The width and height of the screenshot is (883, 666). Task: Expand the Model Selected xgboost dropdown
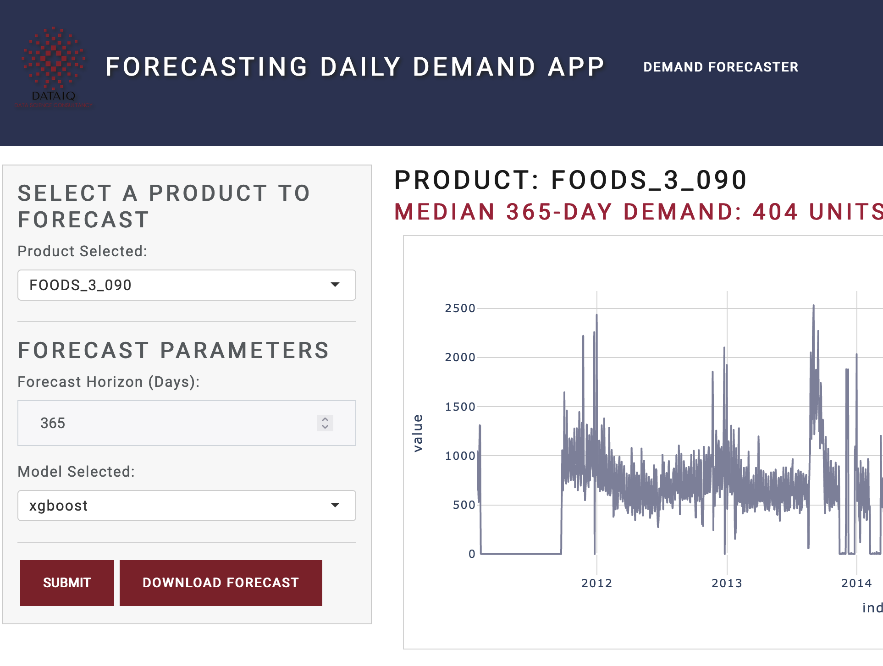[x=187, y=506]
